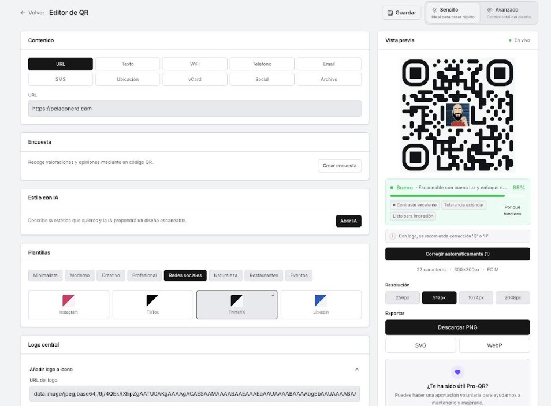The image size is (551, 406).
Task: Export the QR as SVG
Action: [420, 345]
